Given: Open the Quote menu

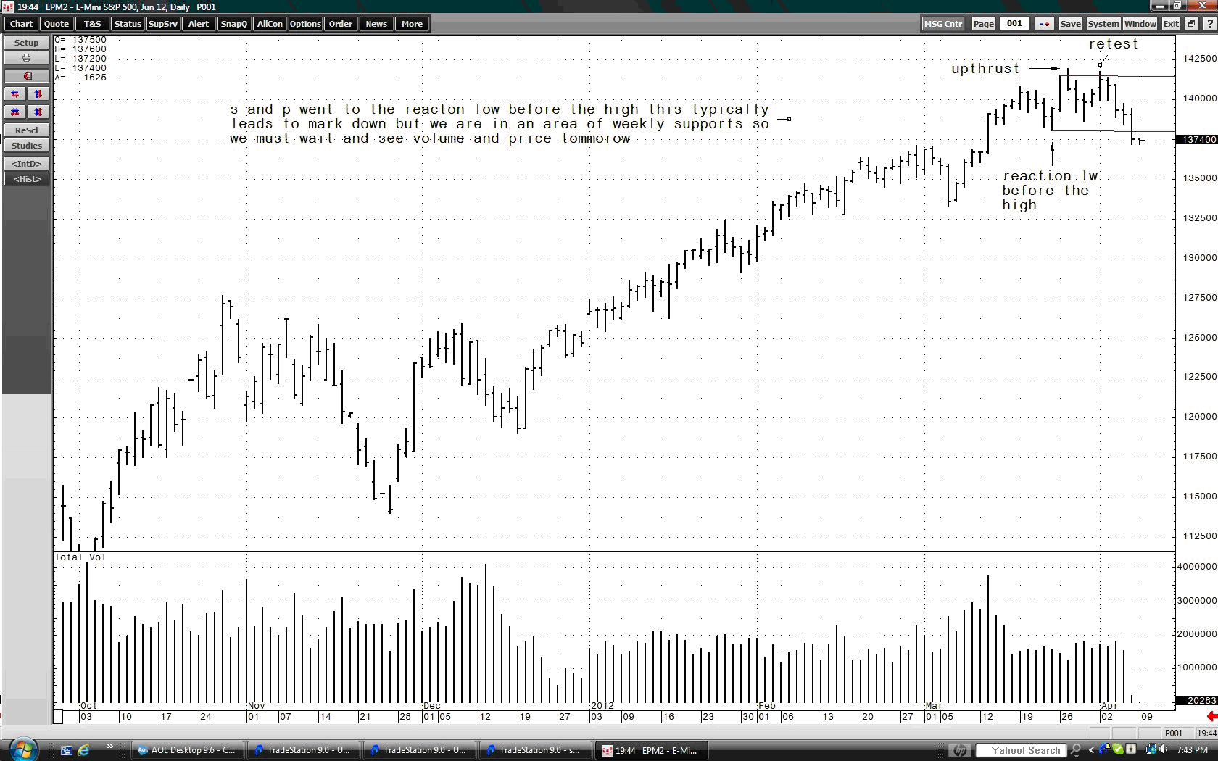Looking at the screenshot, I should pos(57,24).
